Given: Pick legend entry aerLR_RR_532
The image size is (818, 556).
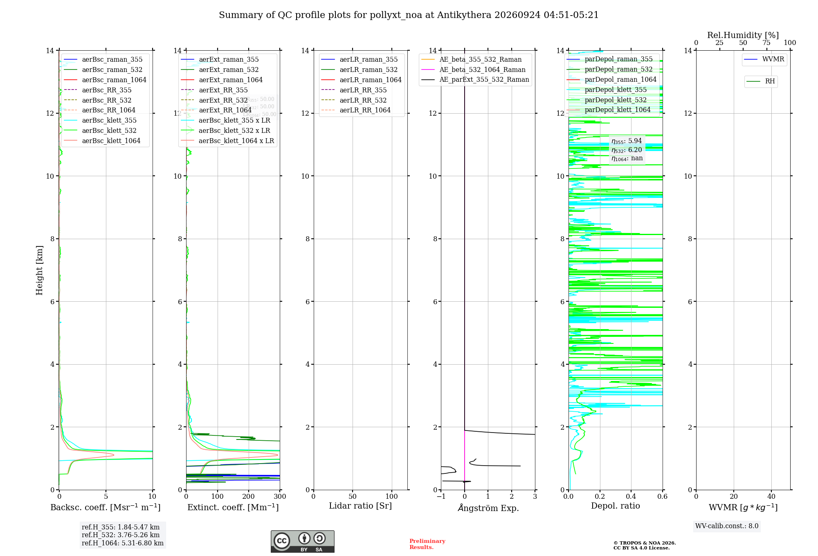Looking at the screenshot, I should tap(354, 101).
